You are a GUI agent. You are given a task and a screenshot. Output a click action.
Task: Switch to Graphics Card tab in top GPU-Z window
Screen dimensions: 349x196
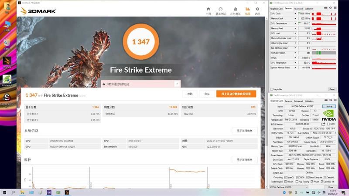coord(276,9)
